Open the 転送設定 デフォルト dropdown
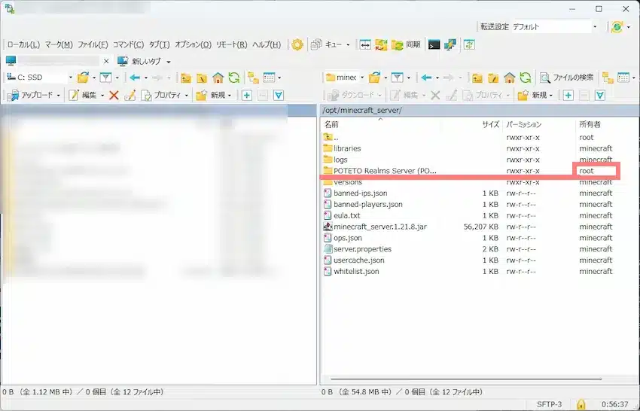 (554, 27)
